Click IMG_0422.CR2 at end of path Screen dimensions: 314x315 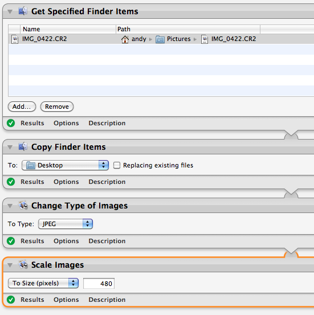tap(234, 39)
